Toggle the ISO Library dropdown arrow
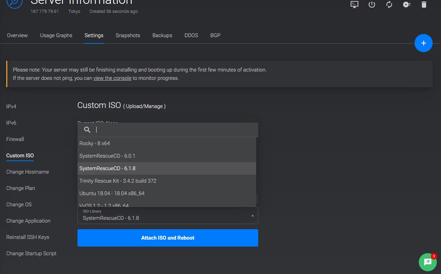The image size is (441, 274). coord(253,216)
